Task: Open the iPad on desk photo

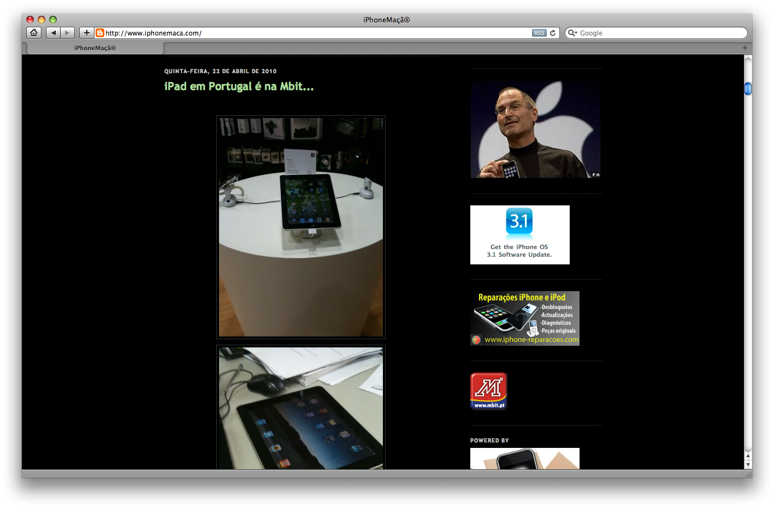Action: 301,407
